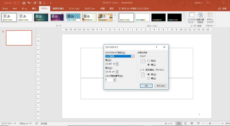
Task: Select the pale green theme thumbnail
Action: point(89,17)
